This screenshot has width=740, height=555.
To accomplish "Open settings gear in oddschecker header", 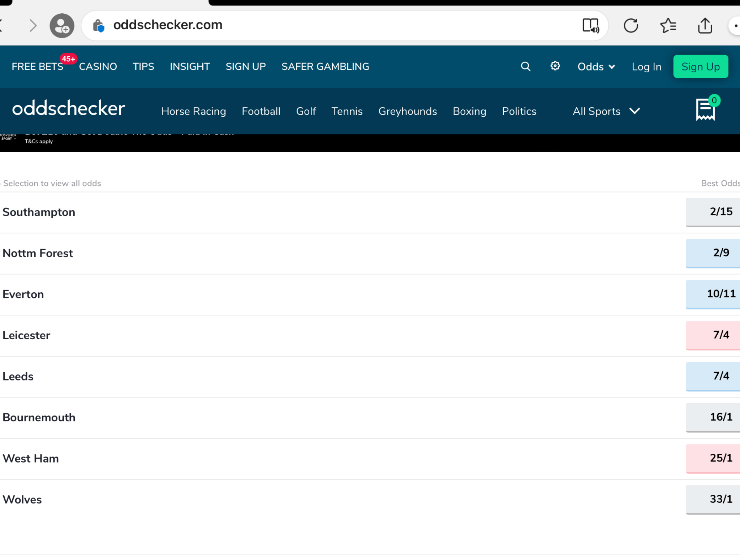I will point(555,66).
